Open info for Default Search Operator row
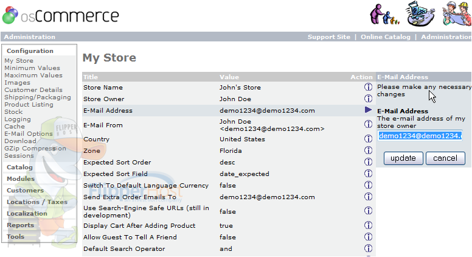This screenshot has width=472, height=257. 368,248
